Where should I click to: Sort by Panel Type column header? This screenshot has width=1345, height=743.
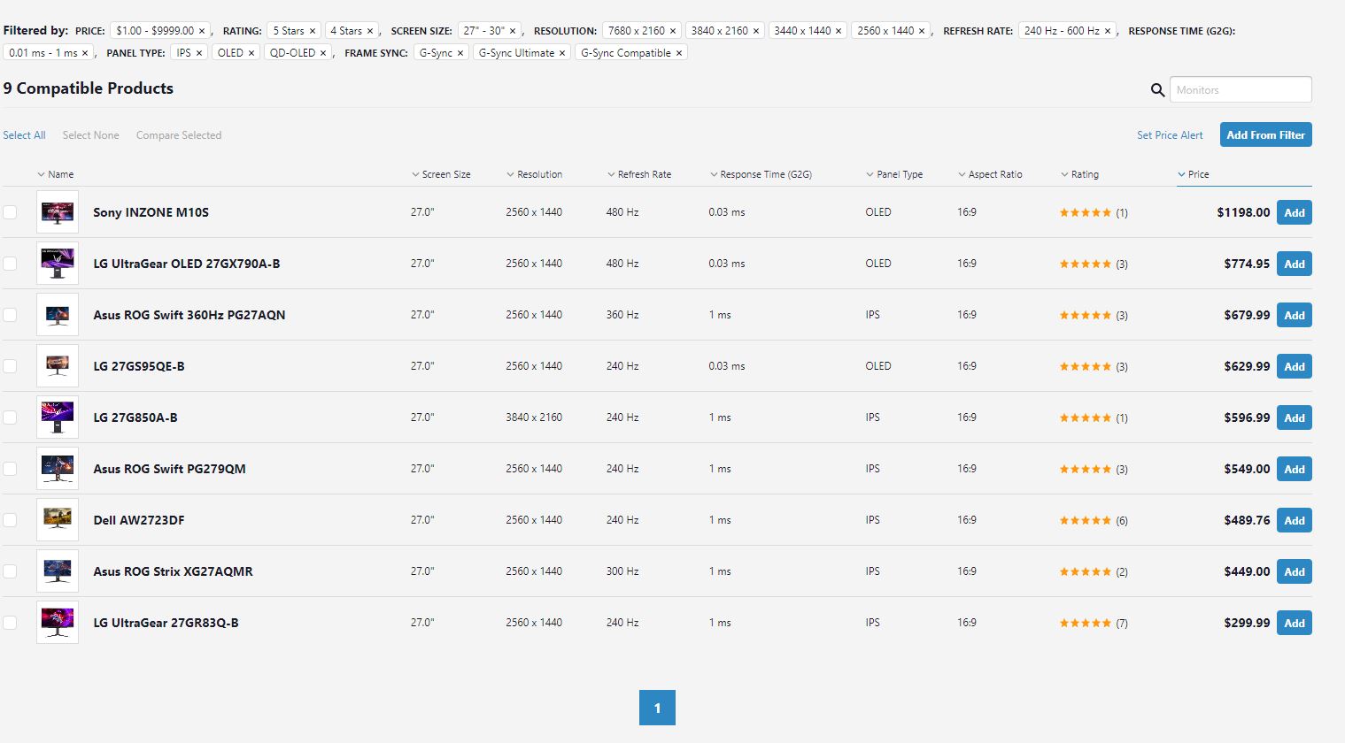(899, 174)
